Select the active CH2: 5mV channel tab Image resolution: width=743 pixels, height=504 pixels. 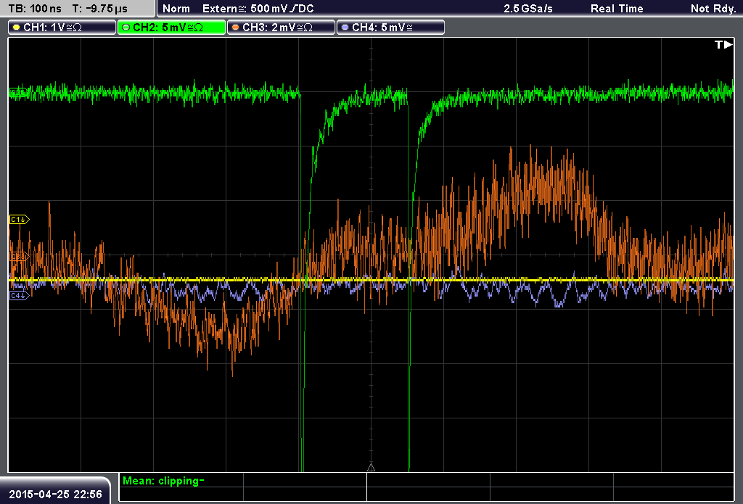tap(171, 28)
